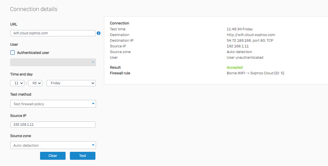
Task: Select firewall rule text Borne WIFI -> Sophos Cloud
Action: point(255,73)
